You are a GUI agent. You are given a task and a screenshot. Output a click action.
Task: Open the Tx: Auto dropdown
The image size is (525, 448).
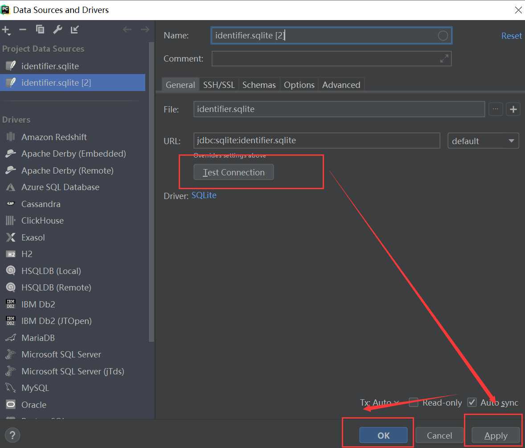pos(379,402)
